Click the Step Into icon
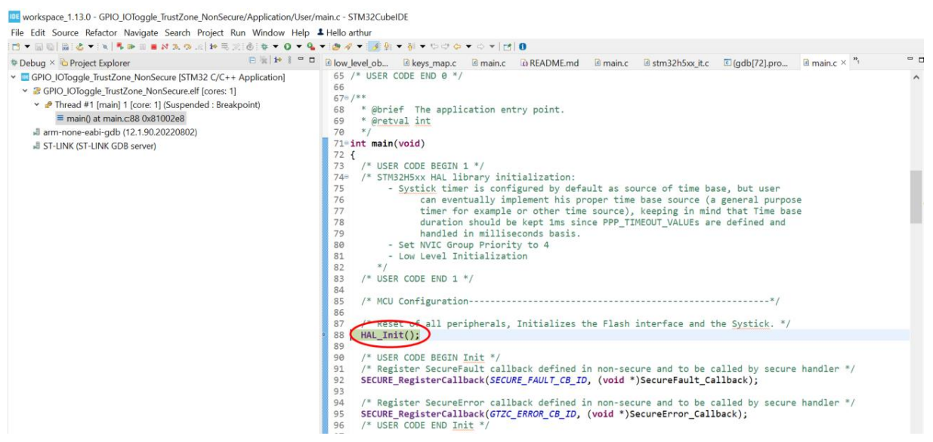 pos(175,47)
